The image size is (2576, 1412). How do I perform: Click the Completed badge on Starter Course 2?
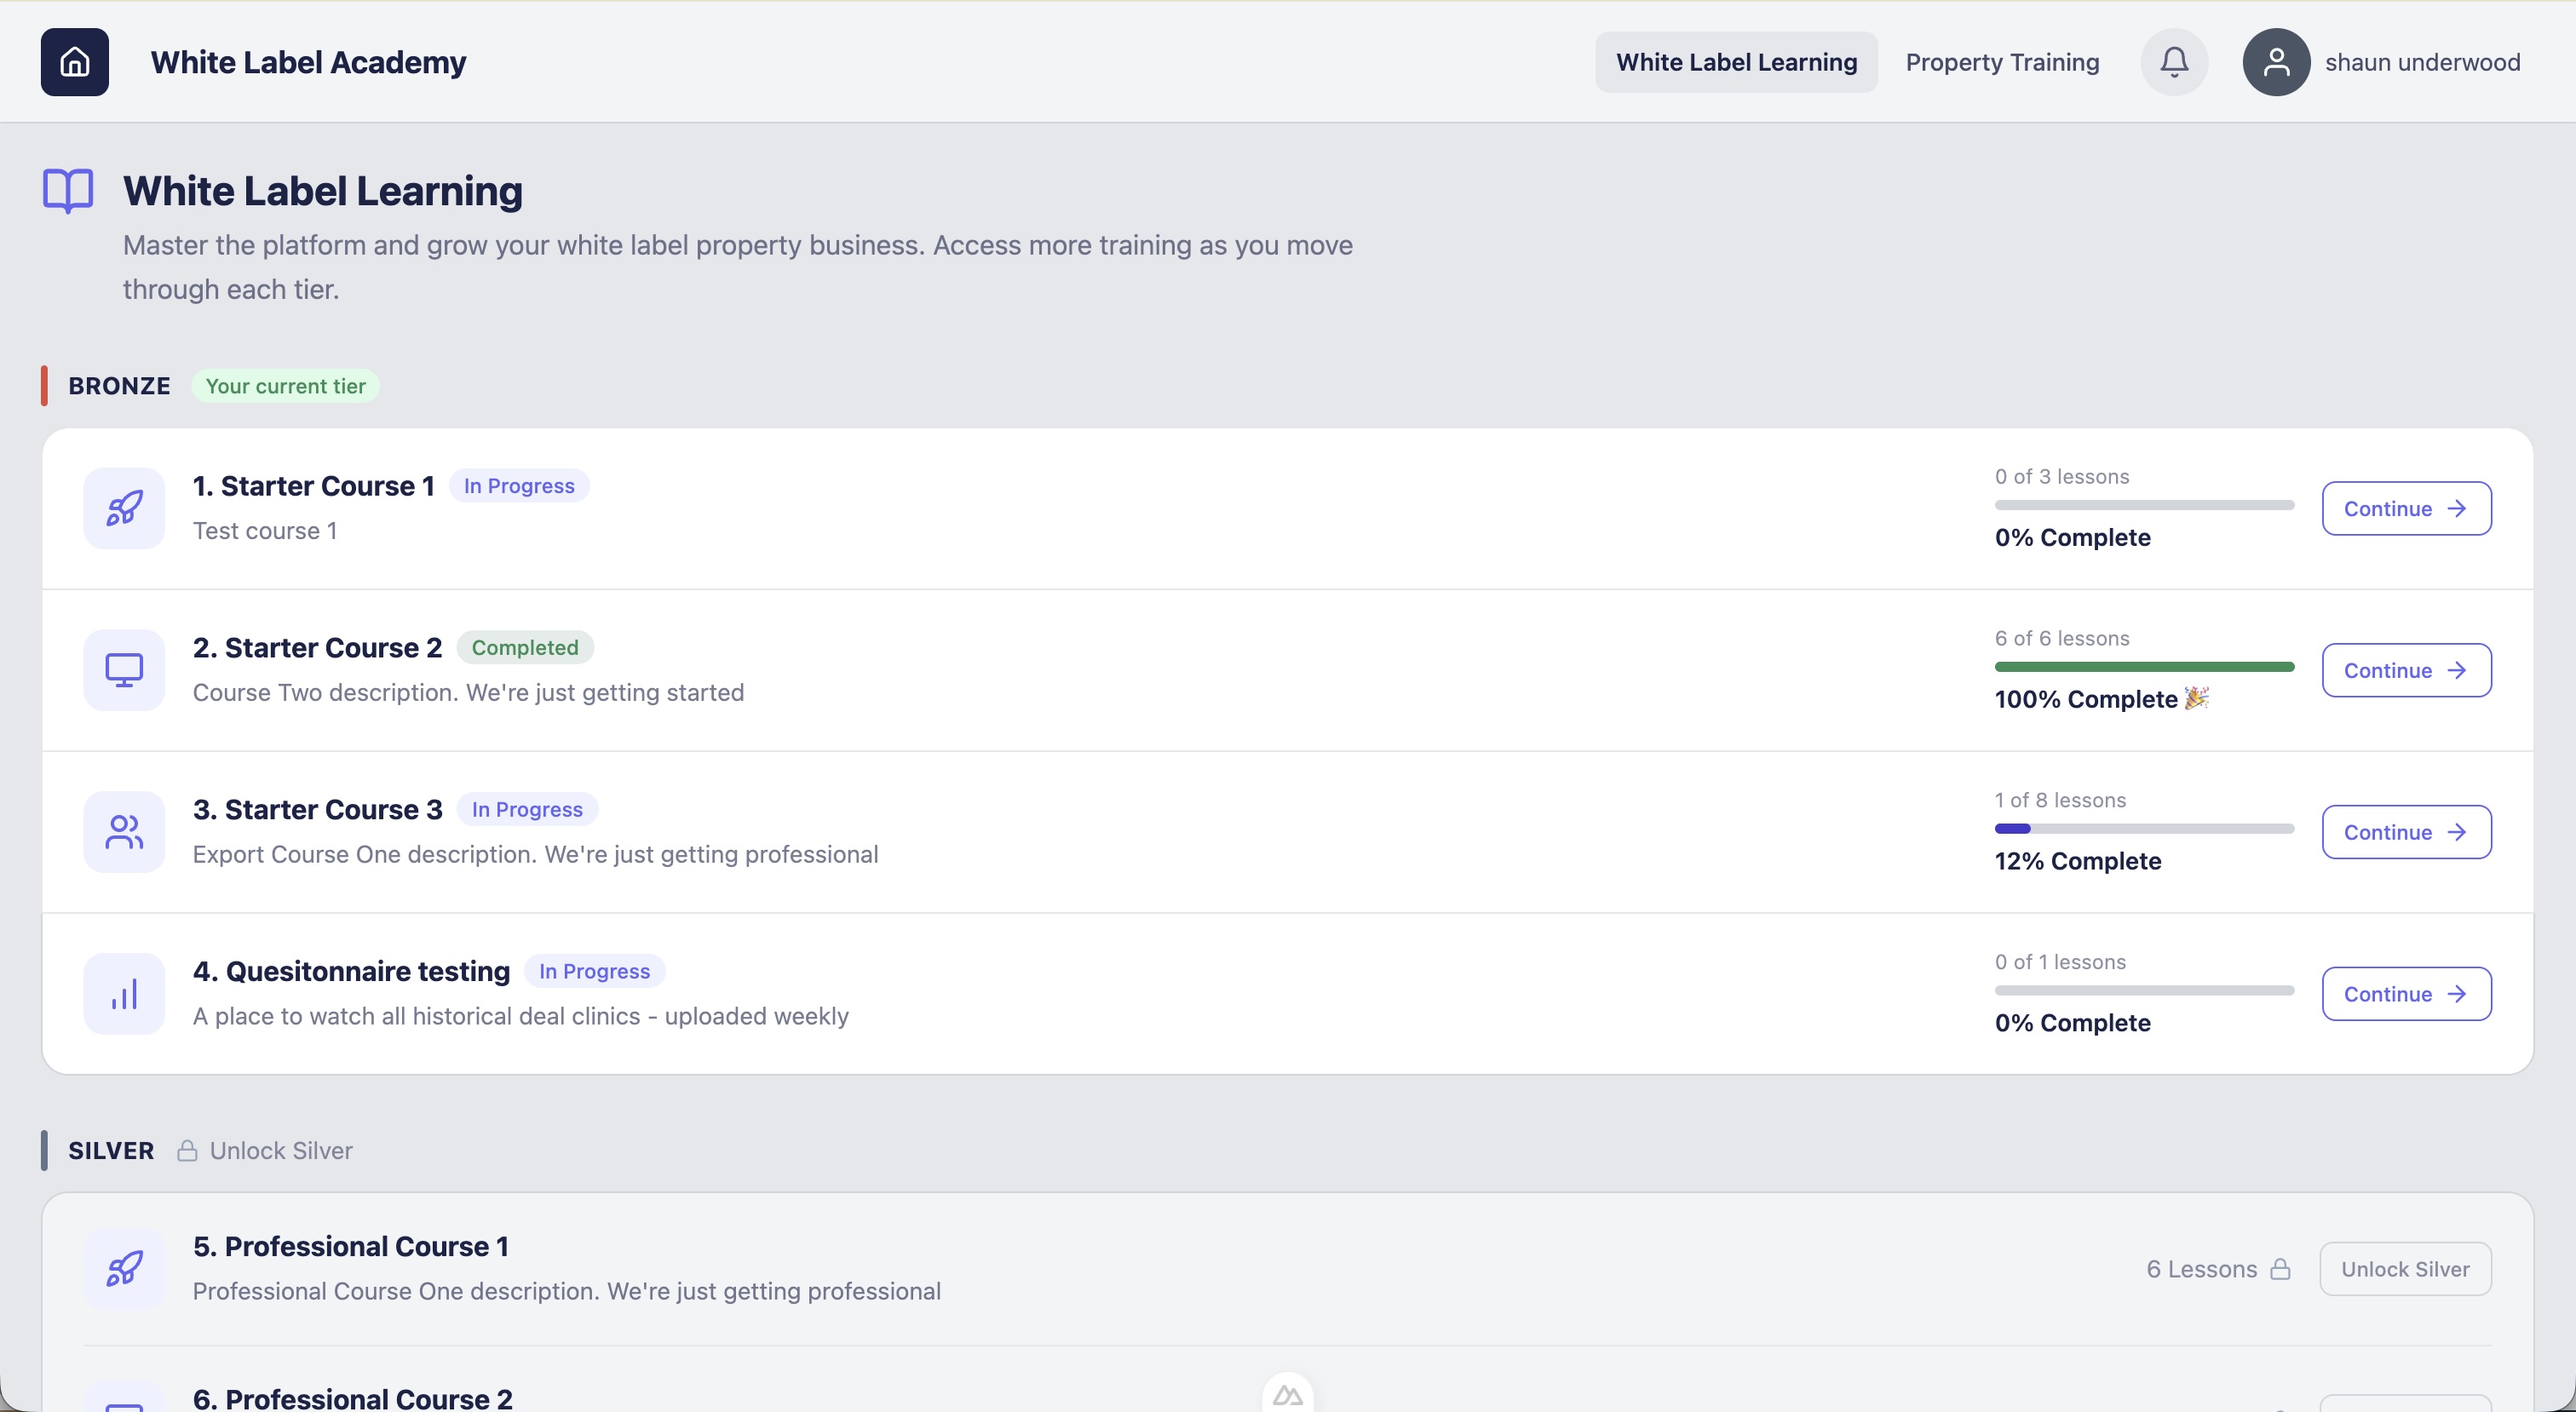point(525,648)
